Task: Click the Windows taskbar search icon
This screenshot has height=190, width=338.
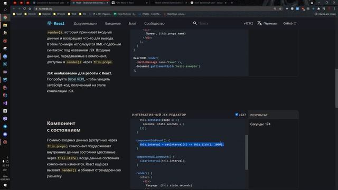Action: click(5, 10)
